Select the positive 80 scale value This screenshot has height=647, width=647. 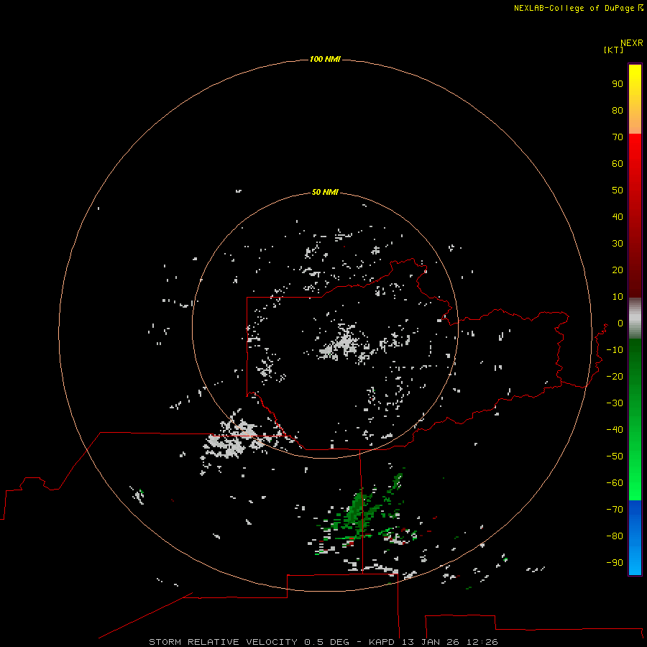click(618, 110)
